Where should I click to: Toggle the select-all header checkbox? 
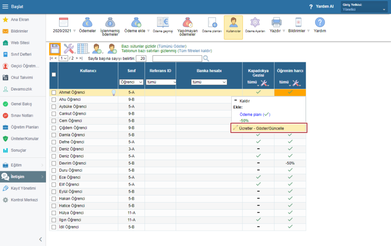coord(54,75)
